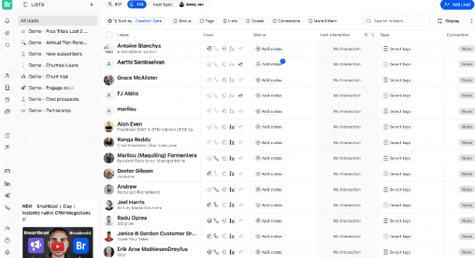
Task: Click the green Br Breakcold logo
Action: point(7,5)
